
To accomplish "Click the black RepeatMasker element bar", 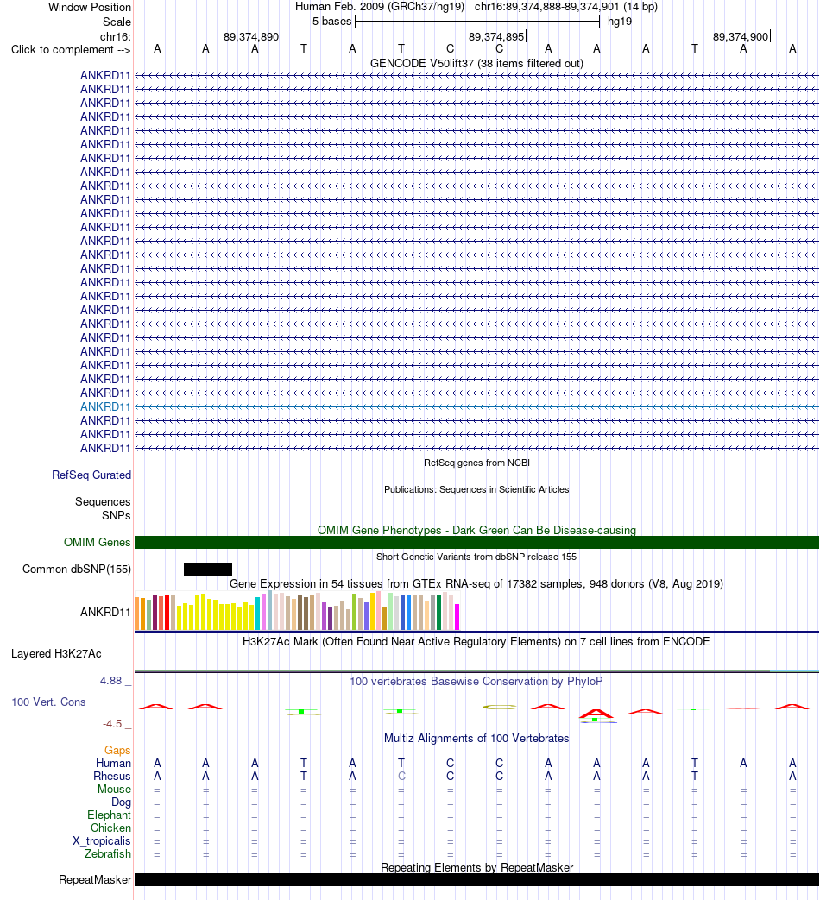I will [x=476, y=880].
